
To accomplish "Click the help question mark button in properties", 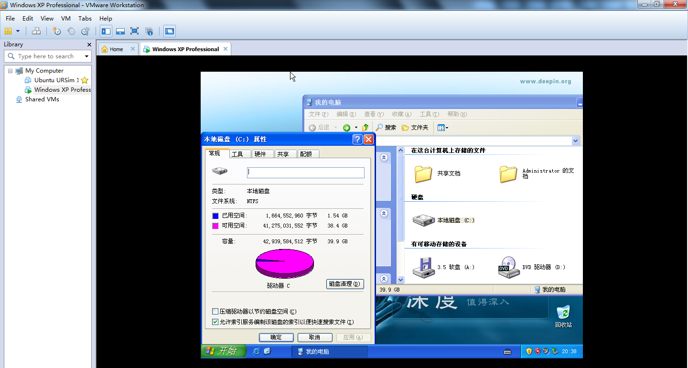I will (x=357, y=139).
